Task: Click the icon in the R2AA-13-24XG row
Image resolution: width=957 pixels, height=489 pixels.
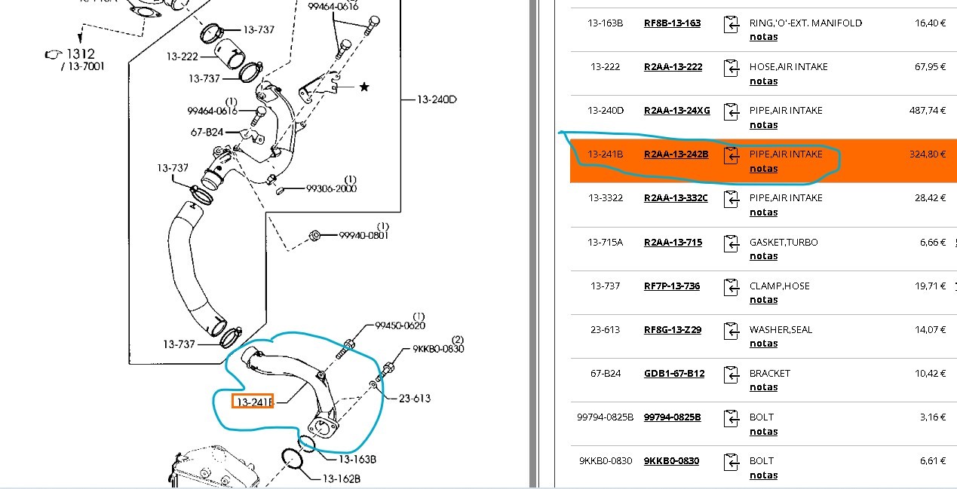Action: [731, 112]
